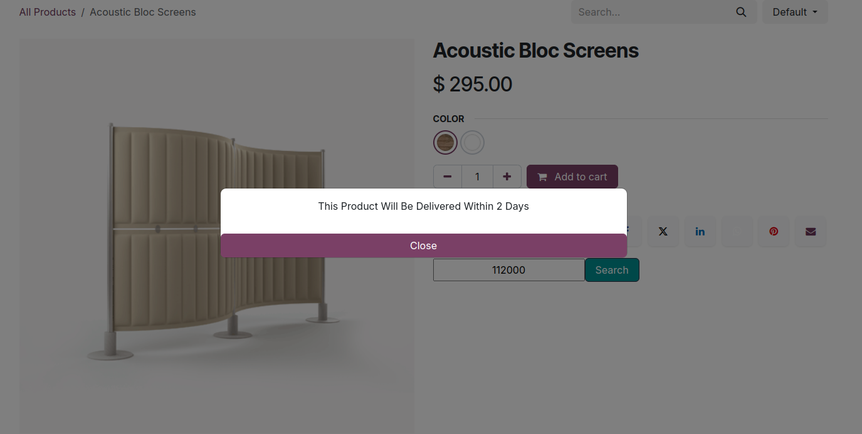The width and height of the screenshot is (862, 434).
Task: Click the quantity number field
Action: (477, 177)
